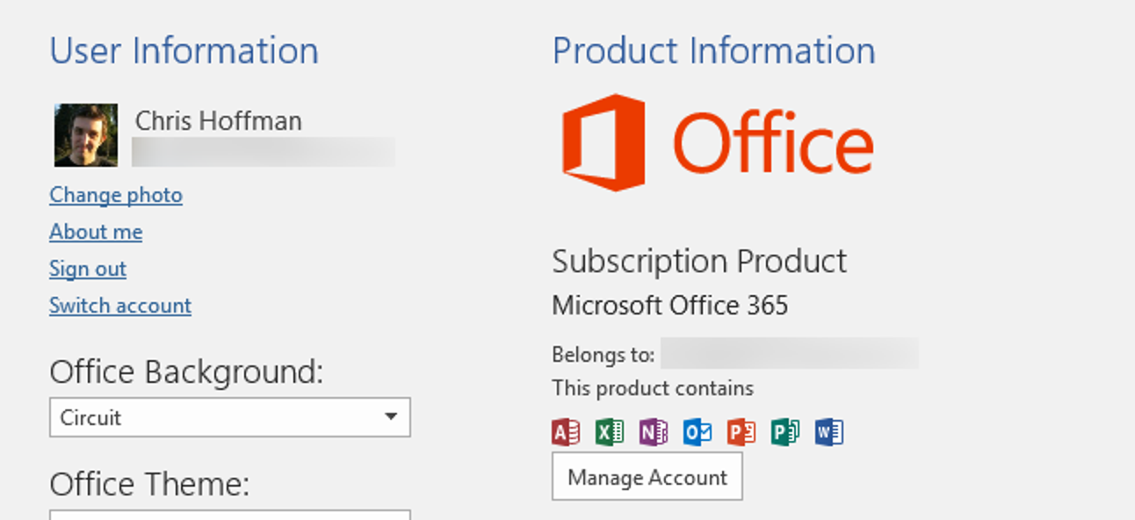Click the Access app icon
This screenshot has width=1135, height=520.
pyautogui.click(x=566, y=432)
